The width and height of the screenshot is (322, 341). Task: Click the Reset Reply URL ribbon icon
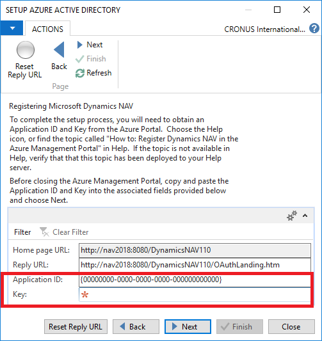coord(25,50)
